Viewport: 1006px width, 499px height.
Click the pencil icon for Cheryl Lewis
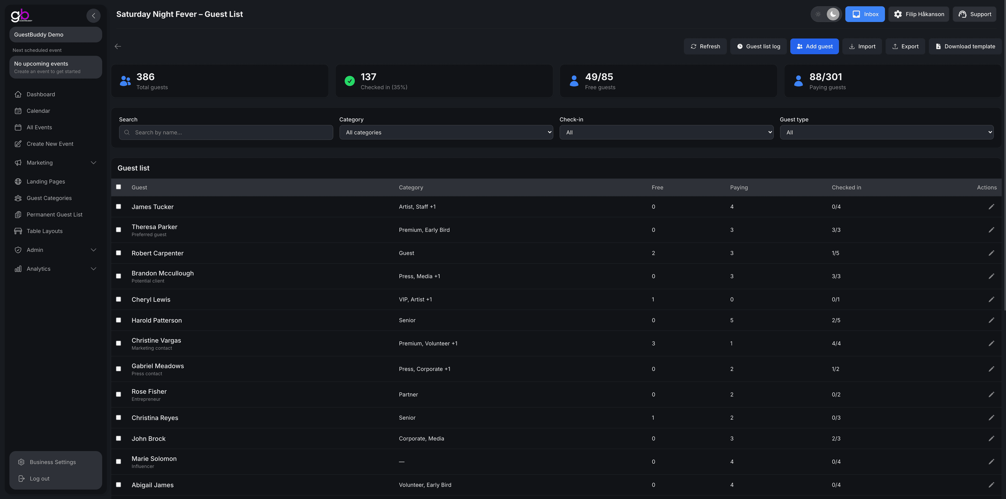point(991,299)
